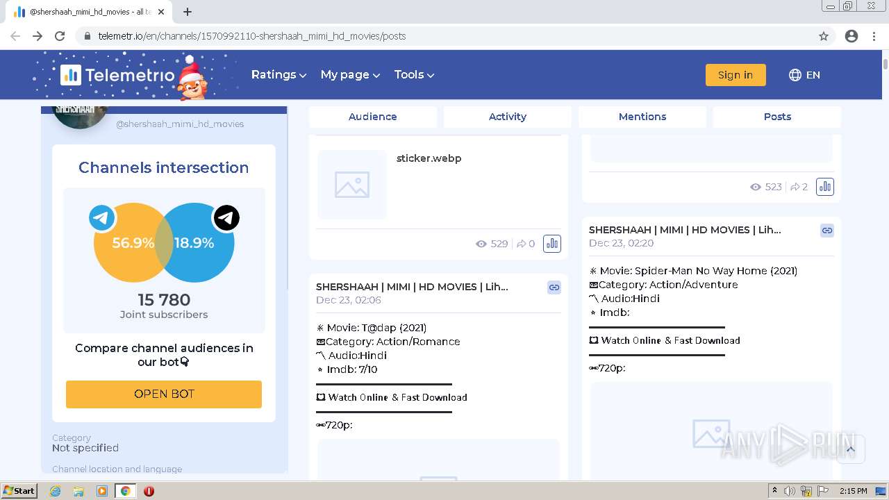Open the EN language selector
This screenshot has width=889, height=500.
click(x=804, y=75)
